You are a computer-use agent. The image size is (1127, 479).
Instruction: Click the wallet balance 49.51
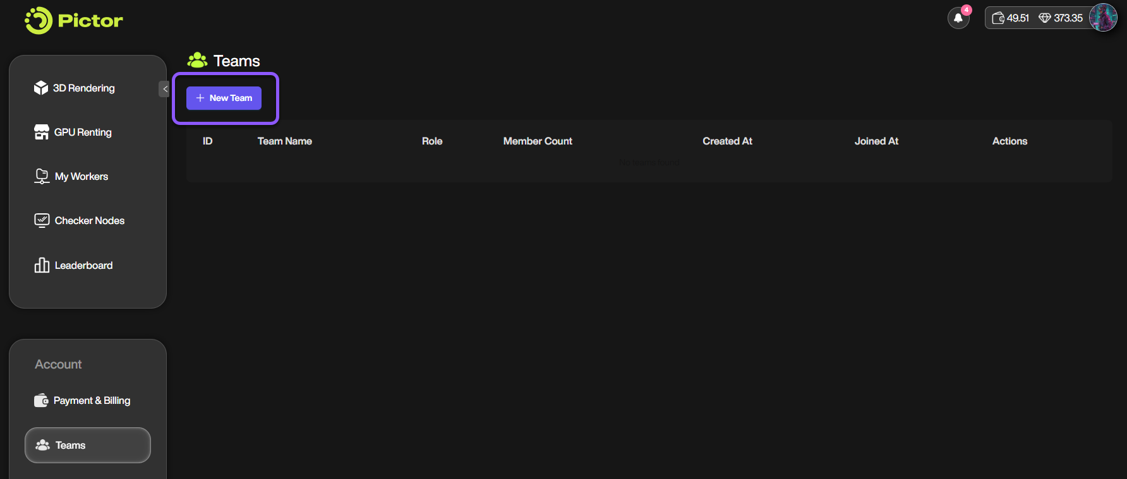coord(1011,18)
